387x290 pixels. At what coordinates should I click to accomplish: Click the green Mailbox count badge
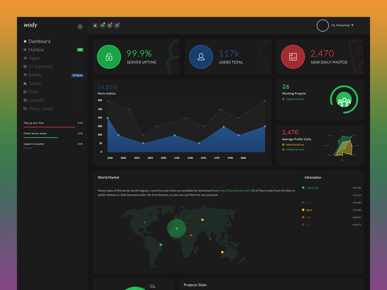point(80,50)
